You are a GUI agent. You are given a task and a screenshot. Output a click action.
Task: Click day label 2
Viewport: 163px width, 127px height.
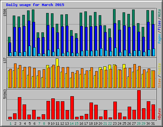tap(15, 124)
